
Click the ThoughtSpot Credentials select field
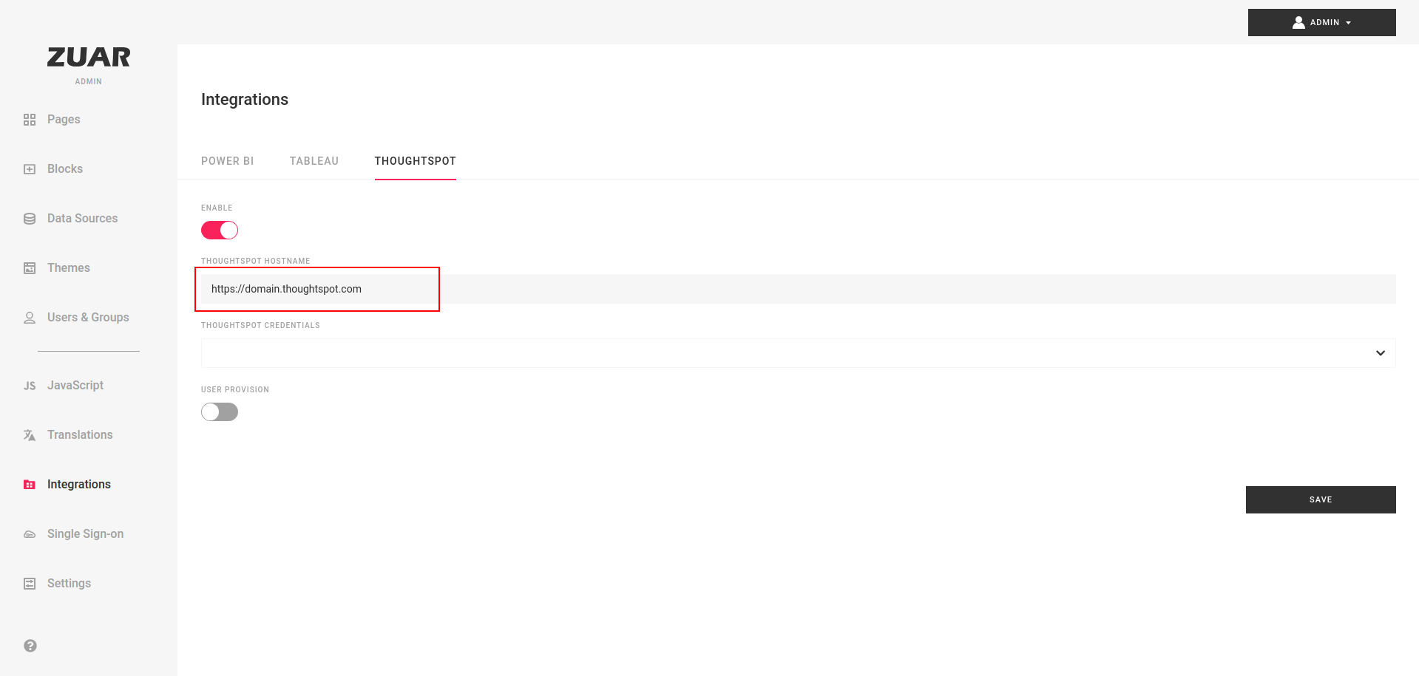pyautogui.click(x=799, y=353)
